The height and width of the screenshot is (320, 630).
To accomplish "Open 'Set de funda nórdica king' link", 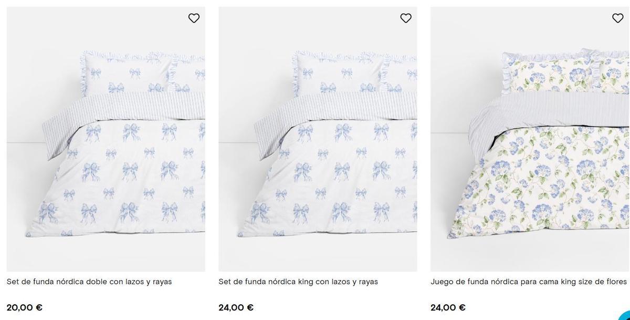I will (x=298, y=282).
